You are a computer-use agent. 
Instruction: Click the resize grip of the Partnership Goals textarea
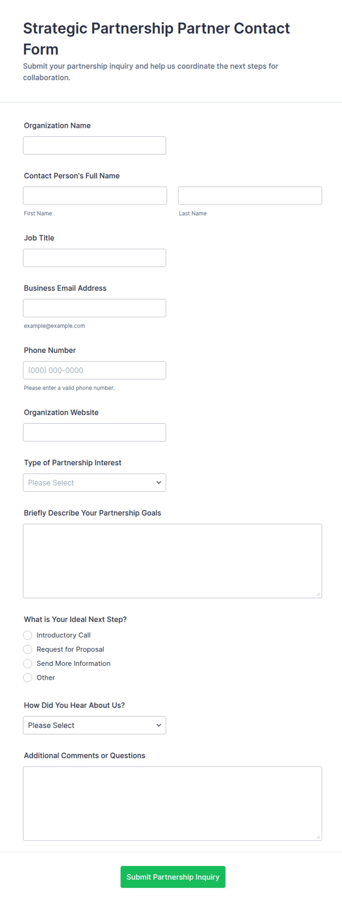(x=318, y=595)
